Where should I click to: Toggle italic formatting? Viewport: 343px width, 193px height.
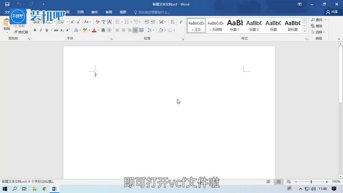(41, 30)
